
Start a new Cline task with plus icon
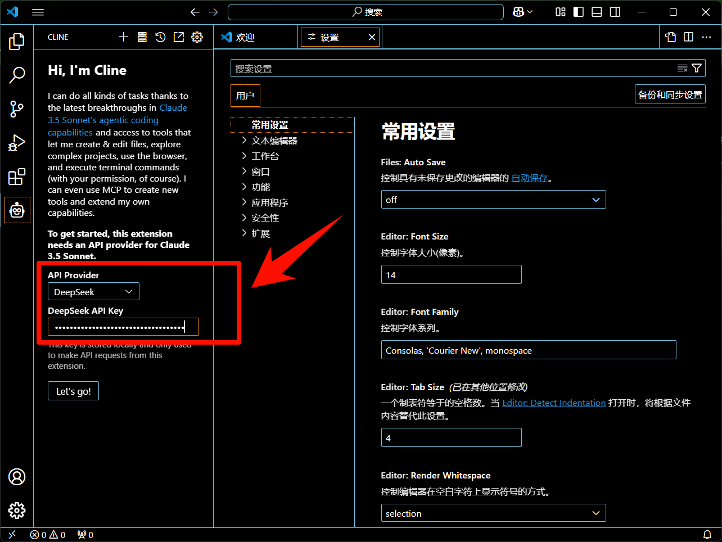(x=124, y=37)
